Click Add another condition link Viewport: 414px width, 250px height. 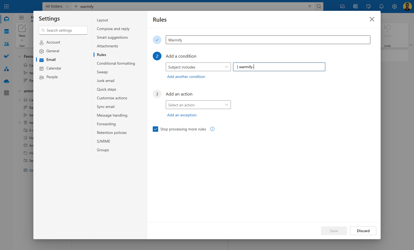click(x=186, y=77)
